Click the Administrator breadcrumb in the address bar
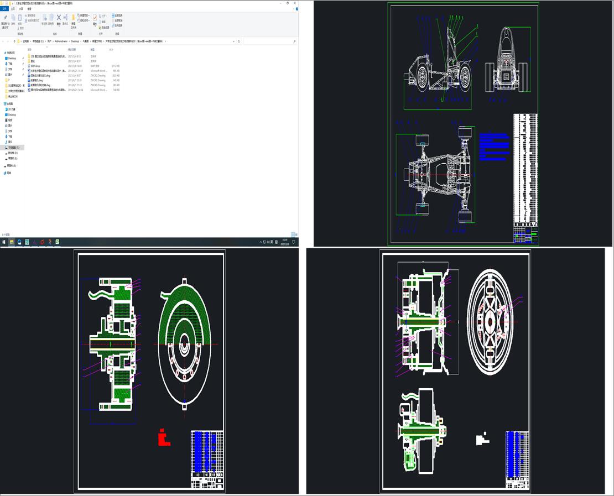Image resolution: width=614 pixels, height=496 pixels. (61, 41)
